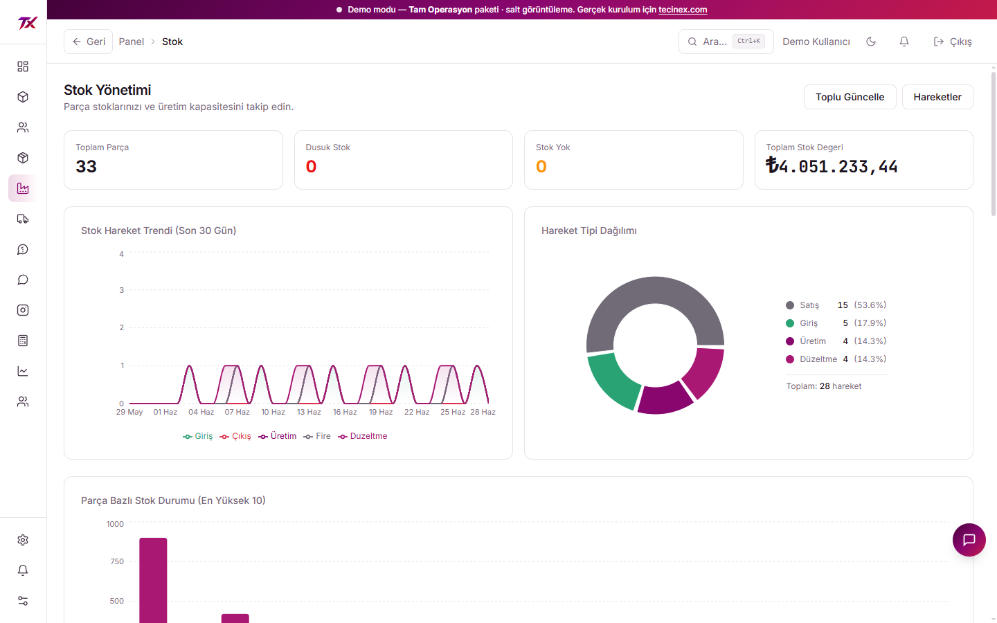Click the plain cube icon below the dashboard icon

pyautogui.click(x=23, y=97)
